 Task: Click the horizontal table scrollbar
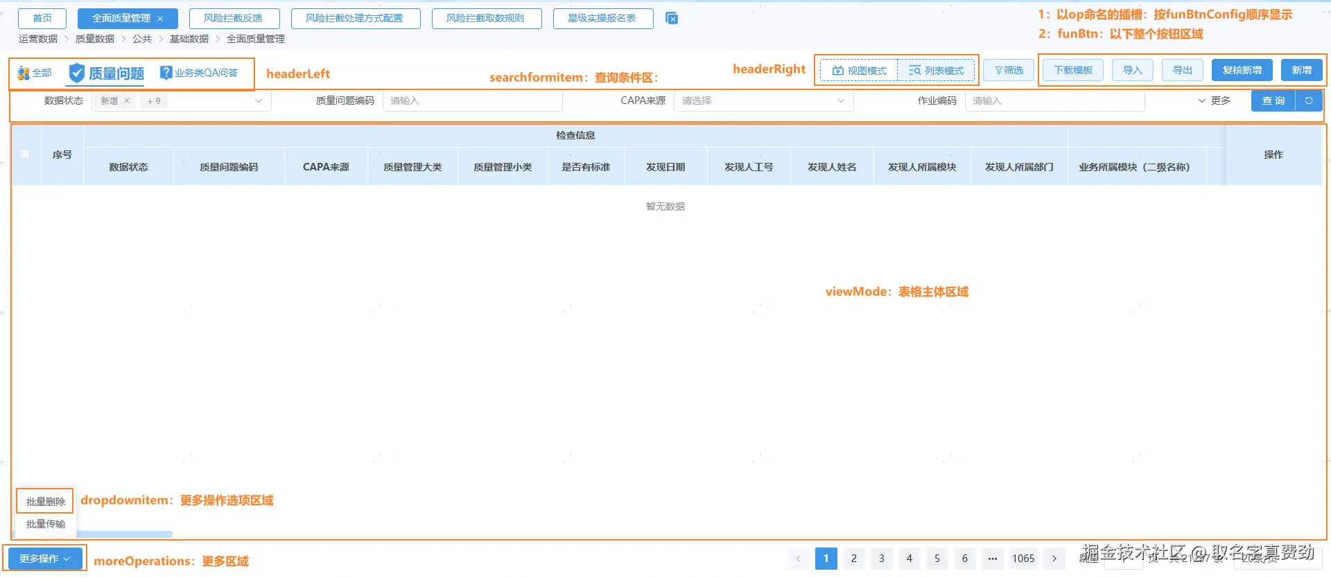point(125,534)
